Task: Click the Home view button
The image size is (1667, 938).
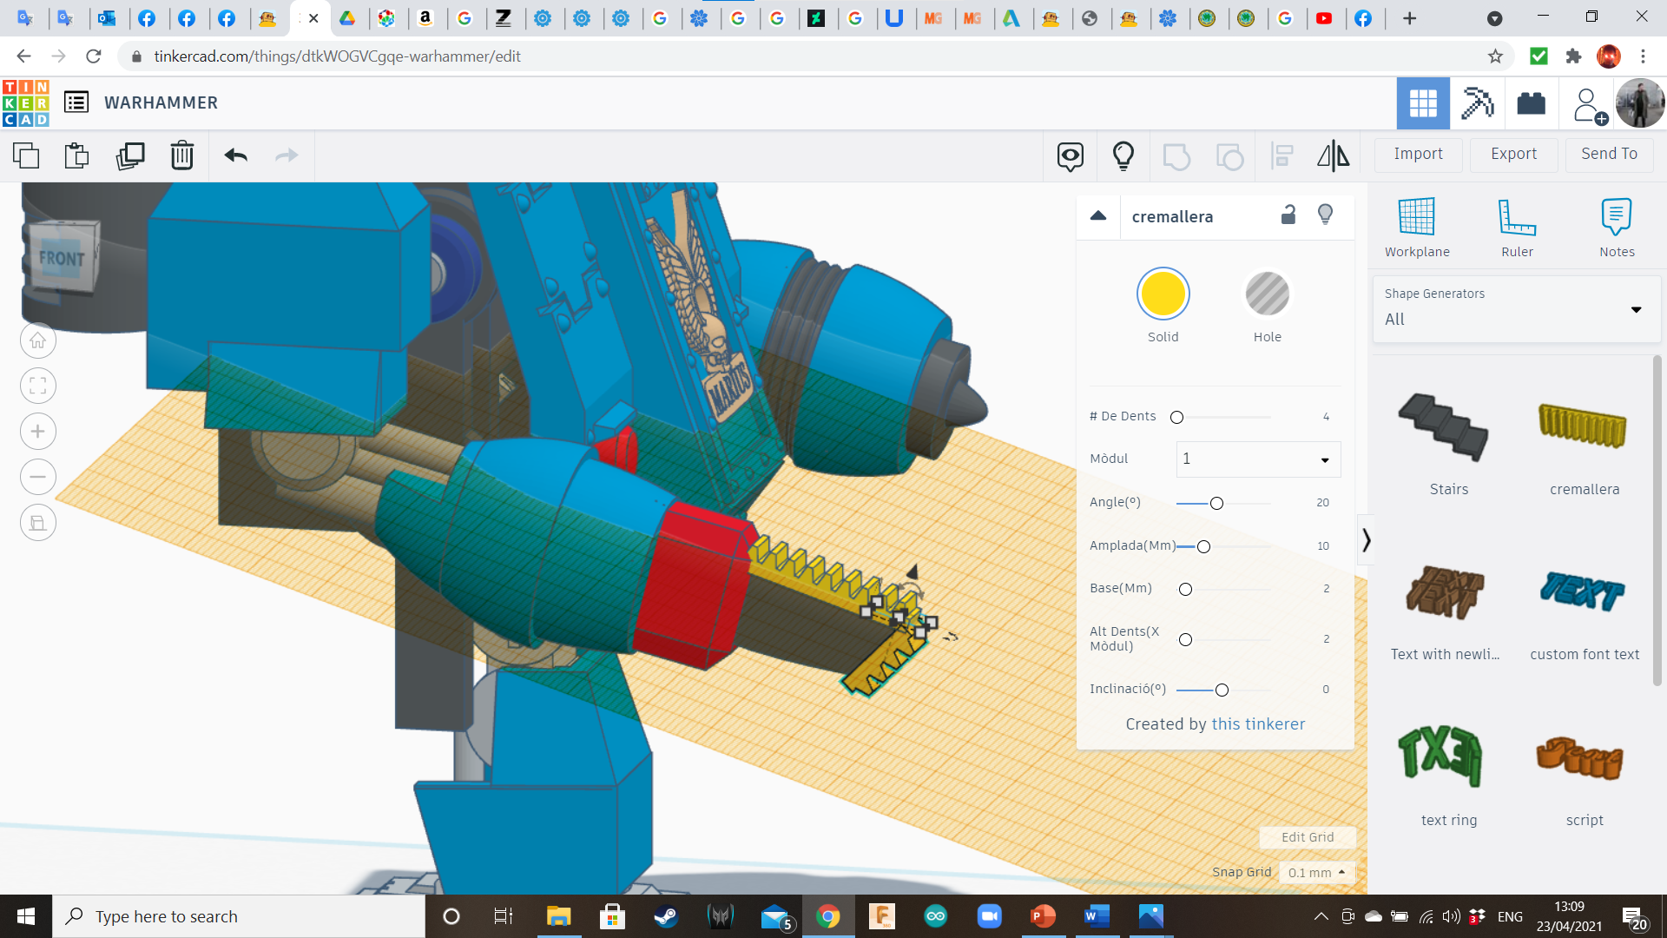Action: (38, 340)
